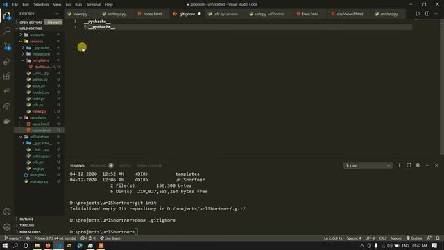The width and height of the screenshot is (444, 250).
Task: Open manage.py in the explorer
Action: tap(39, 181)
